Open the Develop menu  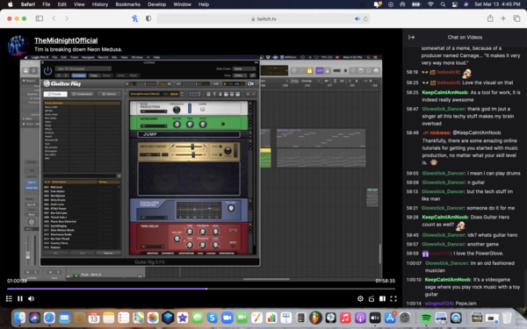pyautogui.click(x=156, y=4)
